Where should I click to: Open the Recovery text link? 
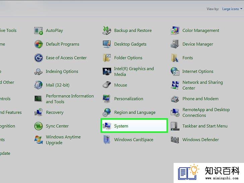pos(55,112)
